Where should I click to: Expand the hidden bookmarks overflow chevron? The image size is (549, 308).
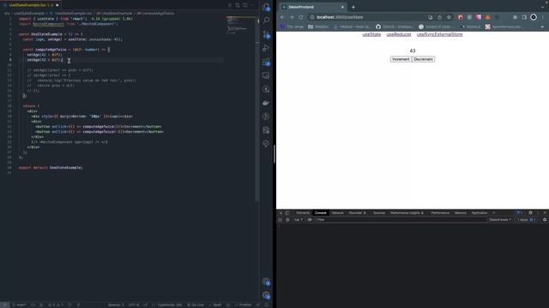coord(542,27)
